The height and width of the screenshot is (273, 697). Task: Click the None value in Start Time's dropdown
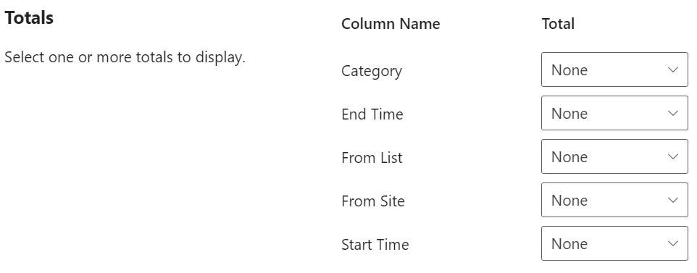point(569,243)
